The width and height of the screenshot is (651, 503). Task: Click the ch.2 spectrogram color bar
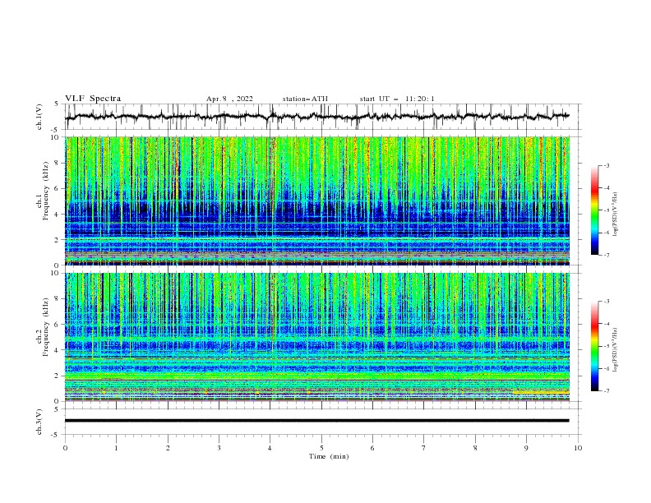tap(594, 346)
